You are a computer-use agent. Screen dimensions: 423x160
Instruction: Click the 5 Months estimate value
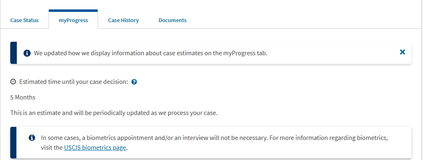pos(23,97)
